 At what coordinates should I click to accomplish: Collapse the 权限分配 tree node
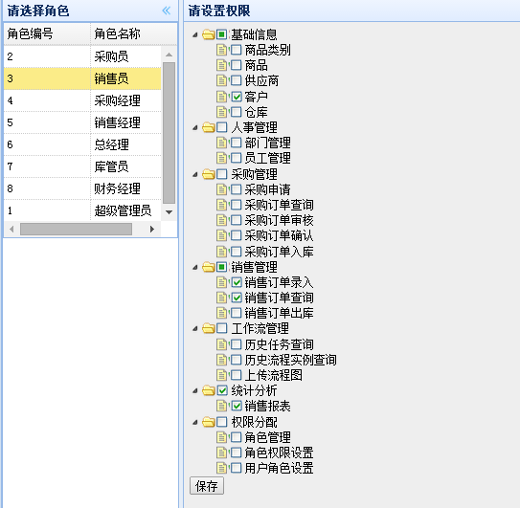pyautogui.click(x=195, y=422)
